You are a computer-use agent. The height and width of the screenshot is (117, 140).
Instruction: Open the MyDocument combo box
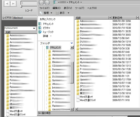click(20, 28)
